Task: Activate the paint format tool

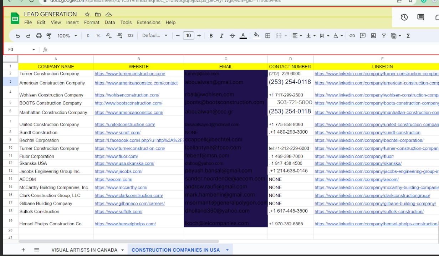Action: (49, 36)
